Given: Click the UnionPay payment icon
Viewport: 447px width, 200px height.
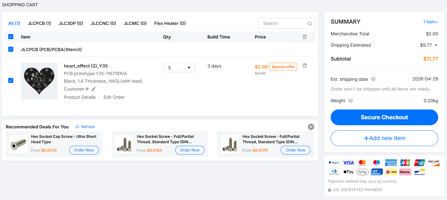Looking at the screenshot, I should pos(419,163).
